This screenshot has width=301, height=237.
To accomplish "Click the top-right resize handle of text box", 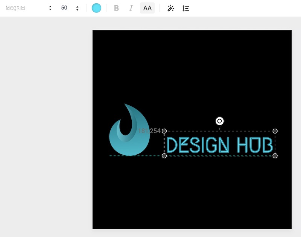I will point(275,131).
